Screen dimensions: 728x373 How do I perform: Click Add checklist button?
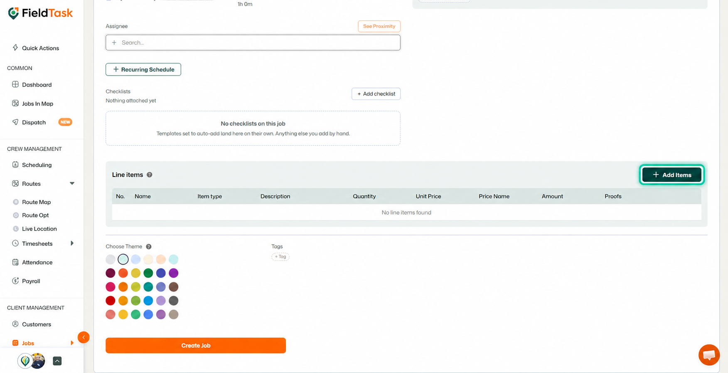click(x=376, y=94)
